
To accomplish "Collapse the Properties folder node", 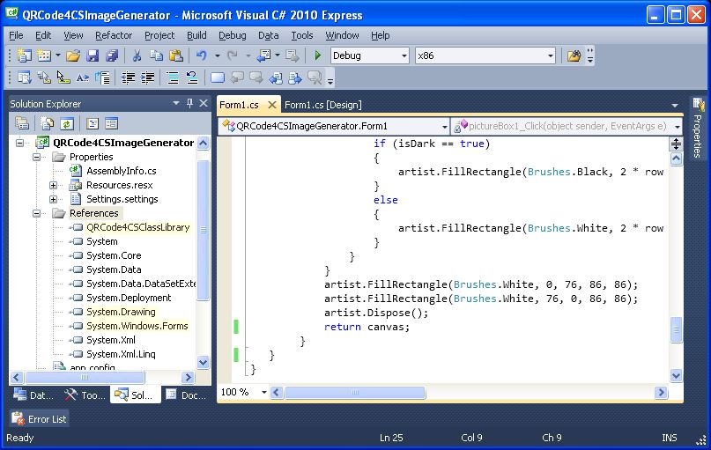I will pos(38,157).
